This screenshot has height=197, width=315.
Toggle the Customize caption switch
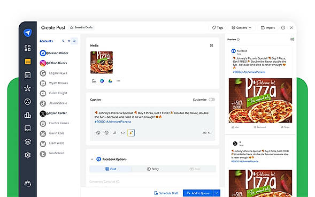pyautogui.click(x=212, y=100)
